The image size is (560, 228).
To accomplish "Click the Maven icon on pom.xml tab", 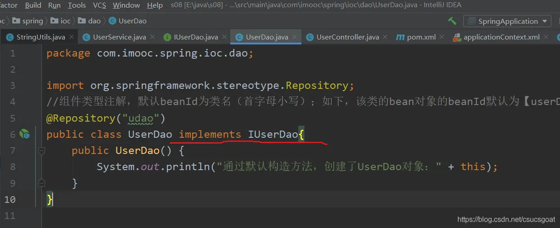I will point(400,37).
